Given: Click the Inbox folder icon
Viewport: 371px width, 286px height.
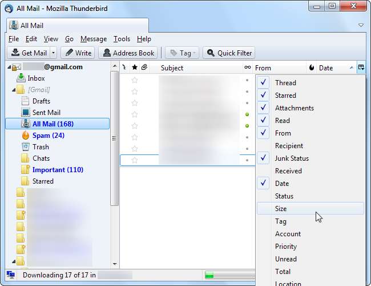Looking at the screenshot, I should pyautogui.click(x=21, y=78).
